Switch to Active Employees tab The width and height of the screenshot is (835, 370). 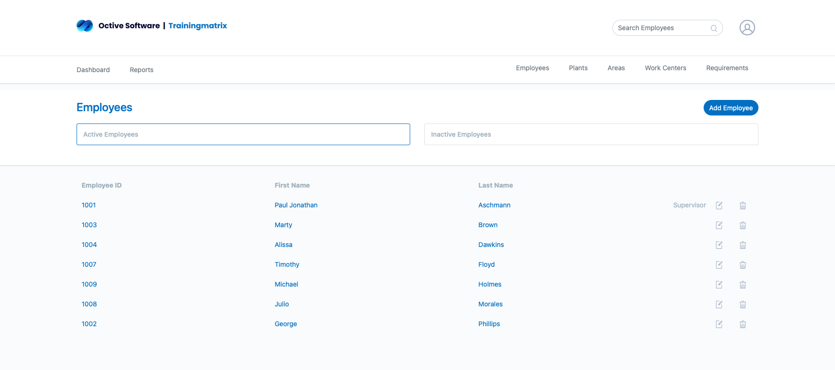pyautogui.click(x=243, y=134)
